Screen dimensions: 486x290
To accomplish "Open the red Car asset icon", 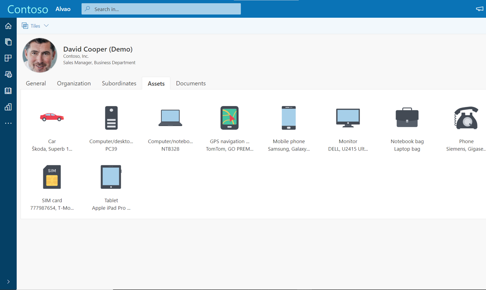I will point(52,117).
